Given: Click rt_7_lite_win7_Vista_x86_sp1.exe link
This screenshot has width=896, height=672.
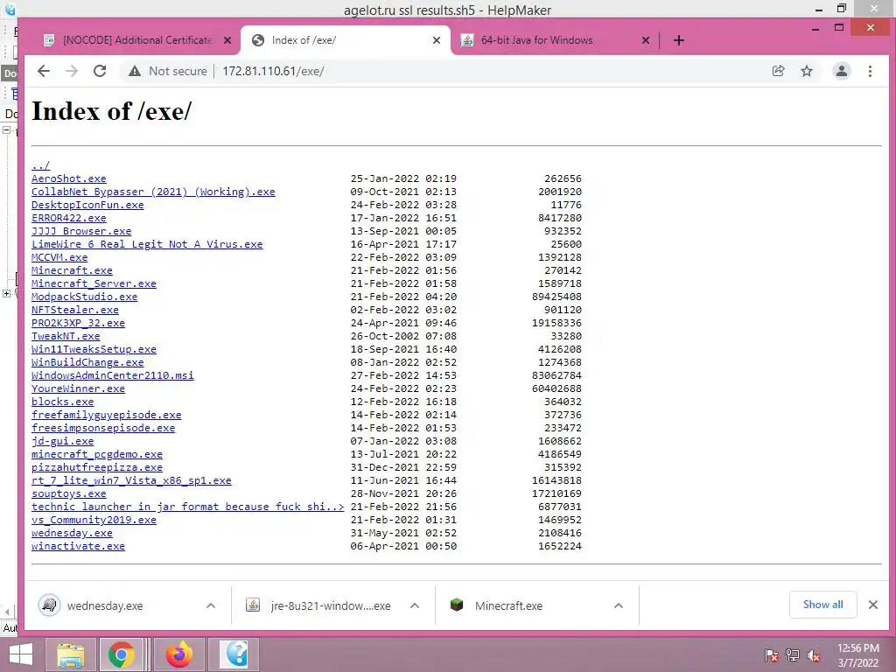Looking at the screenshot, I should (131, 481).
